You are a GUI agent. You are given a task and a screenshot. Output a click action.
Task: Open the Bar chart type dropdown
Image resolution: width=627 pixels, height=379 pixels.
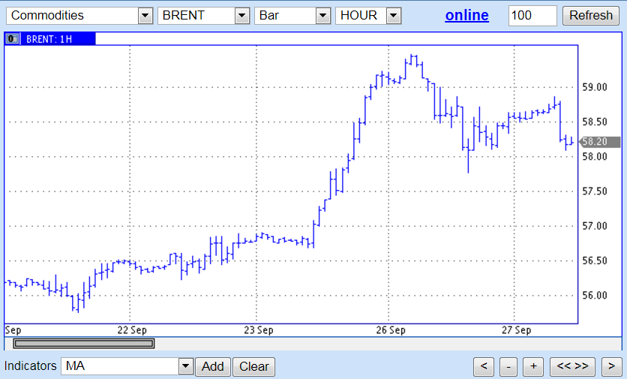[x=292, y=16]
